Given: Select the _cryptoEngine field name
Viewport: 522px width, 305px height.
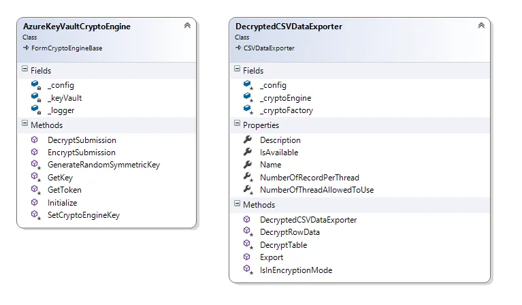Looking at the screenshot, I should tap(286, 98).
